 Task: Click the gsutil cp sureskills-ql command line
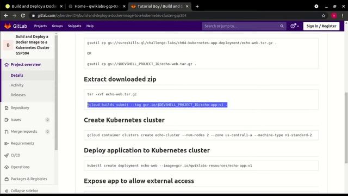182,43
